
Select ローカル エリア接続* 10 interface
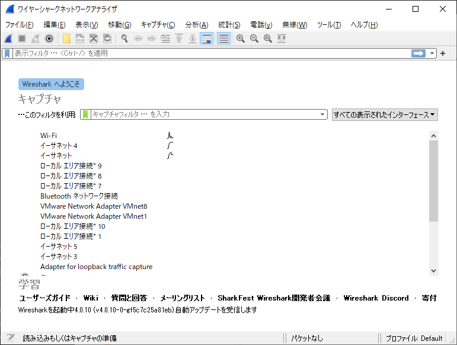[x=72, y=226]
